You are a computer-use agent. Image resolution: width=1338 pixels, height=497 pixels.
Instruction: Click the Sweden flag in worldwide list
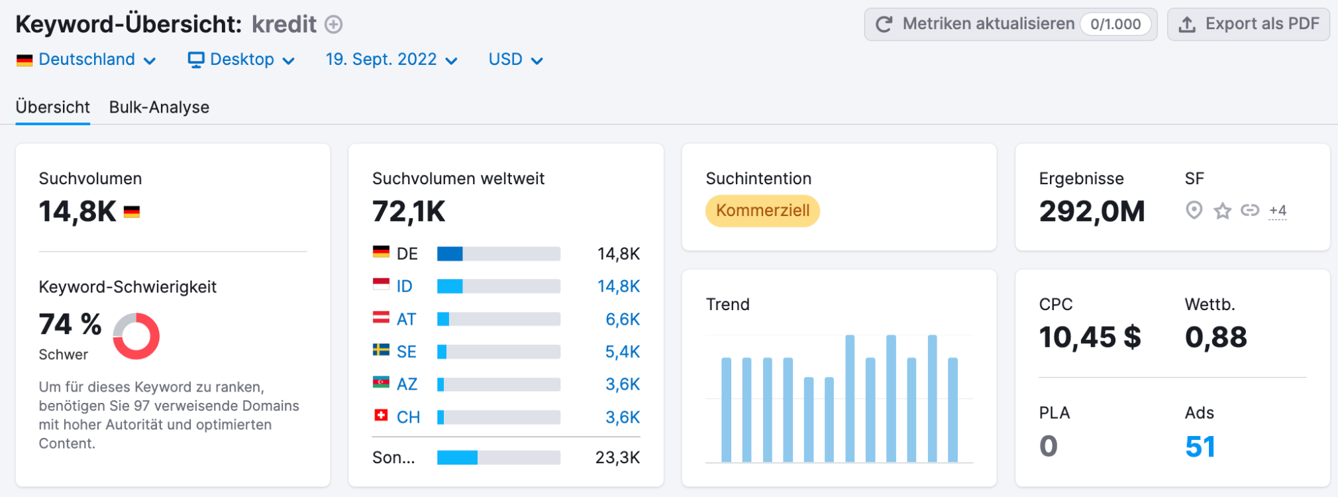[x=381, y=350]
